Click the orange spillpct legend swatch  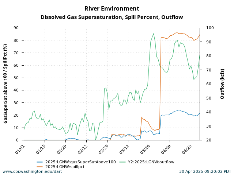click(x=40, y=167)
